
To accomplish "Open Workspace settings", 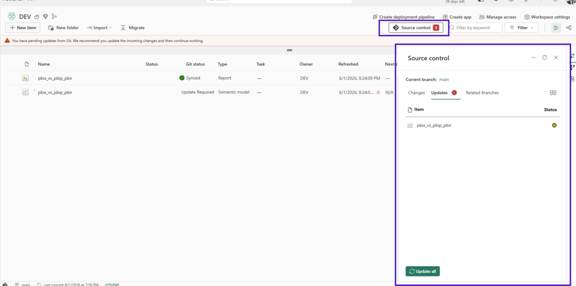I will coord(547,17).
